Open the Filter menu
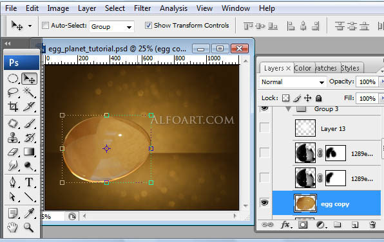Viewport: 384px width, 242px height. point(142,8)
